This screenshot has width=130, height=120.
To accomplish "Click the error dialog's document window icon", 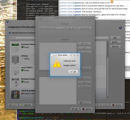I will pos(52,55).
